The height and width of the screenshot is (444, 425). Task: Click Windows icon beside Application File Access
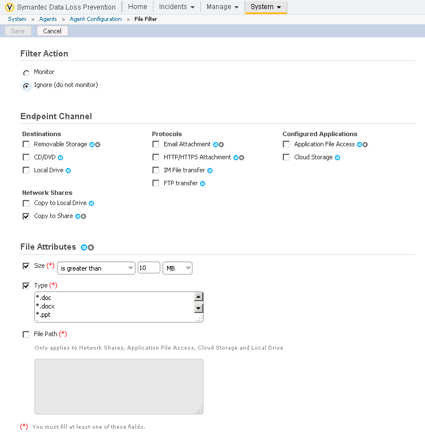(360, 145)
